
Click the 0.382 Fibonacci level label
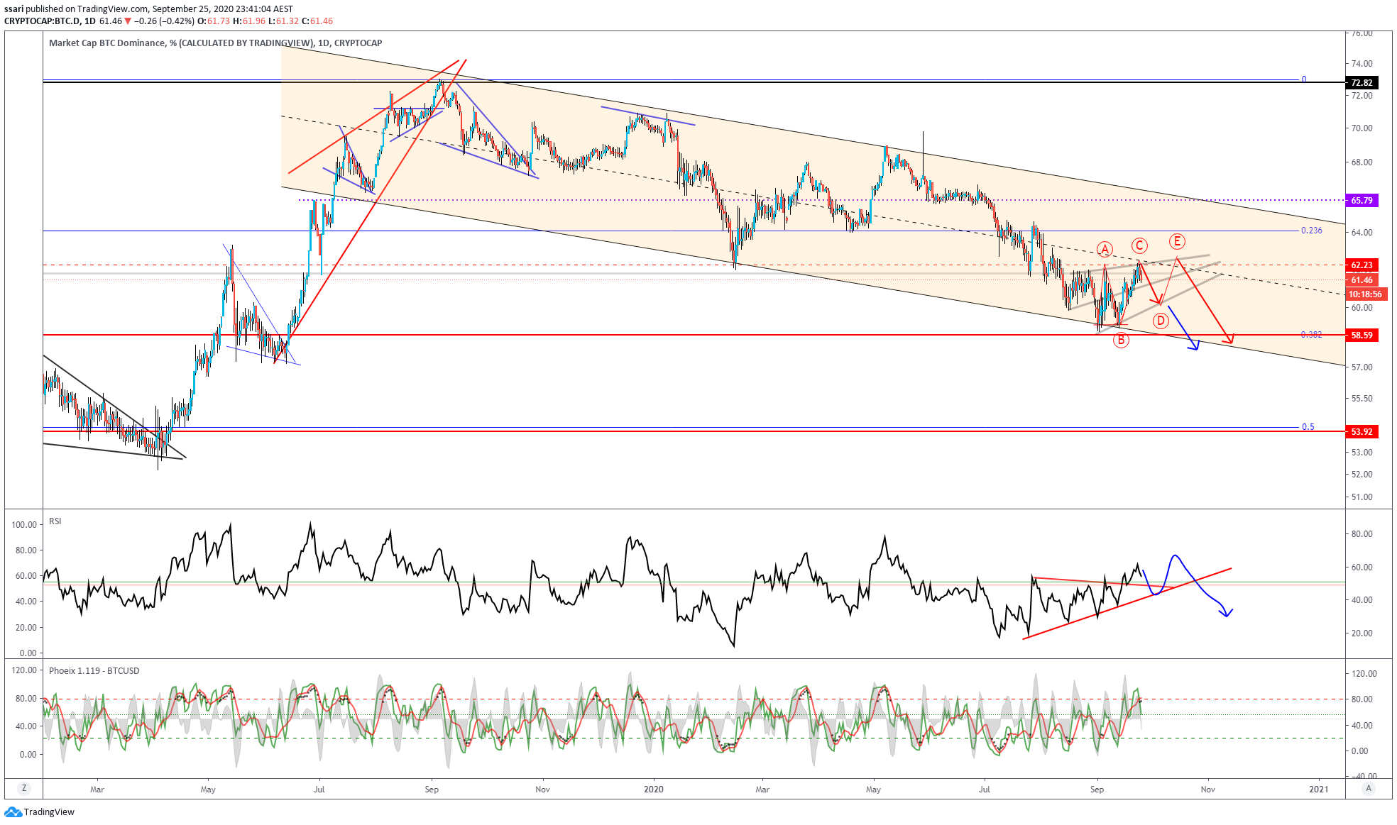1311,335
